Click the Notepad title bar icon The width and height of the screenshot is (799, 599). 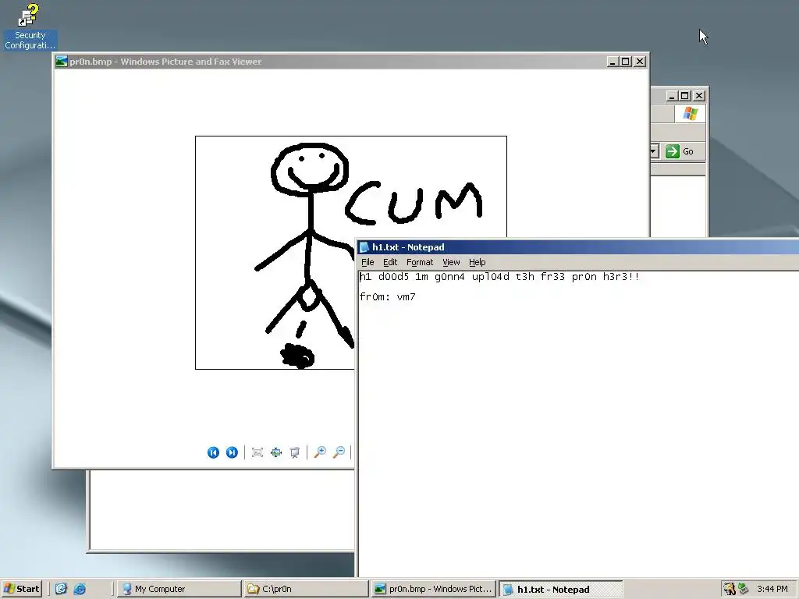pos(364,247)
